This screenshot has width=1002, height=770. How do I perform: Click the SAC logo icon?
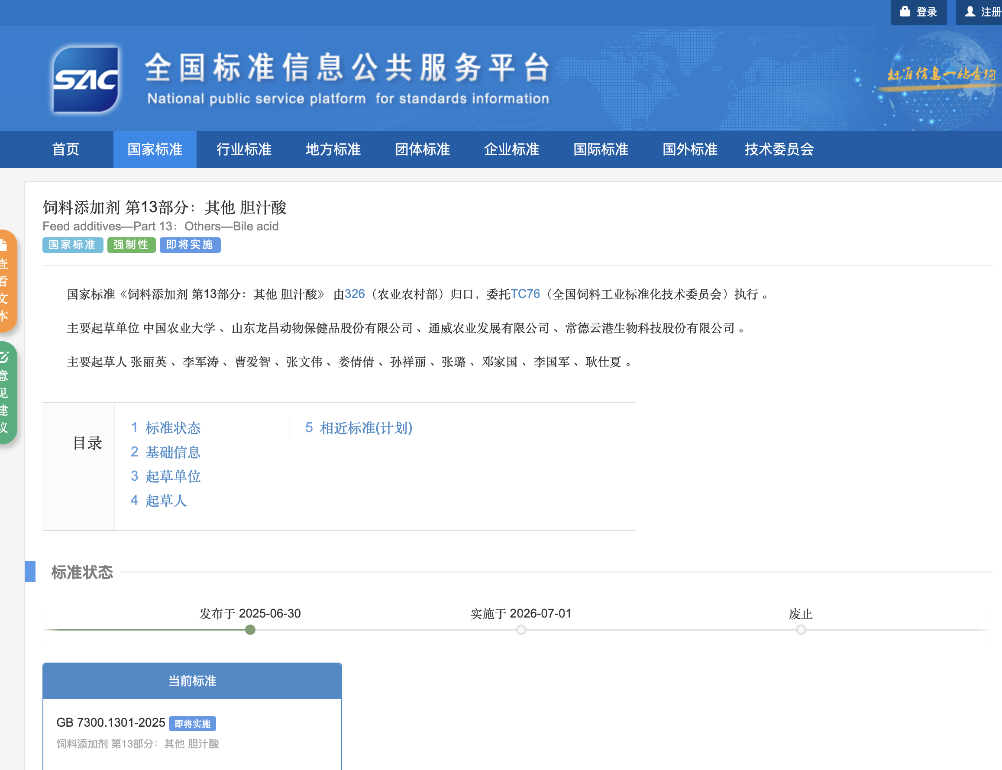85,80
